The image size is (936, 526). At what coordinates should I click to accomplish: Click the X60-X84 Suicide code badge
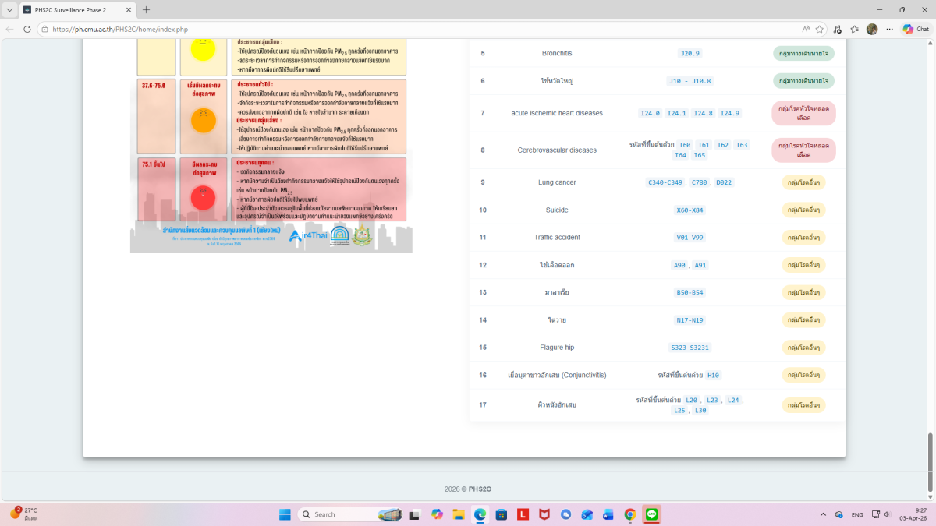coord(690,210)
